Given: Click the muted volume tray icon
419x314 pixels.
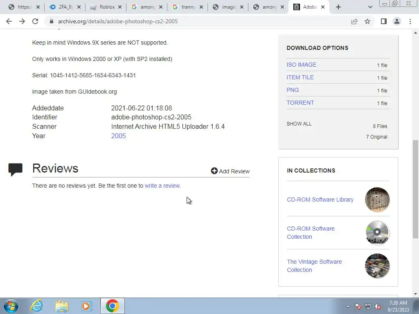Looking at the screenshot, I should tap(378, 306).
